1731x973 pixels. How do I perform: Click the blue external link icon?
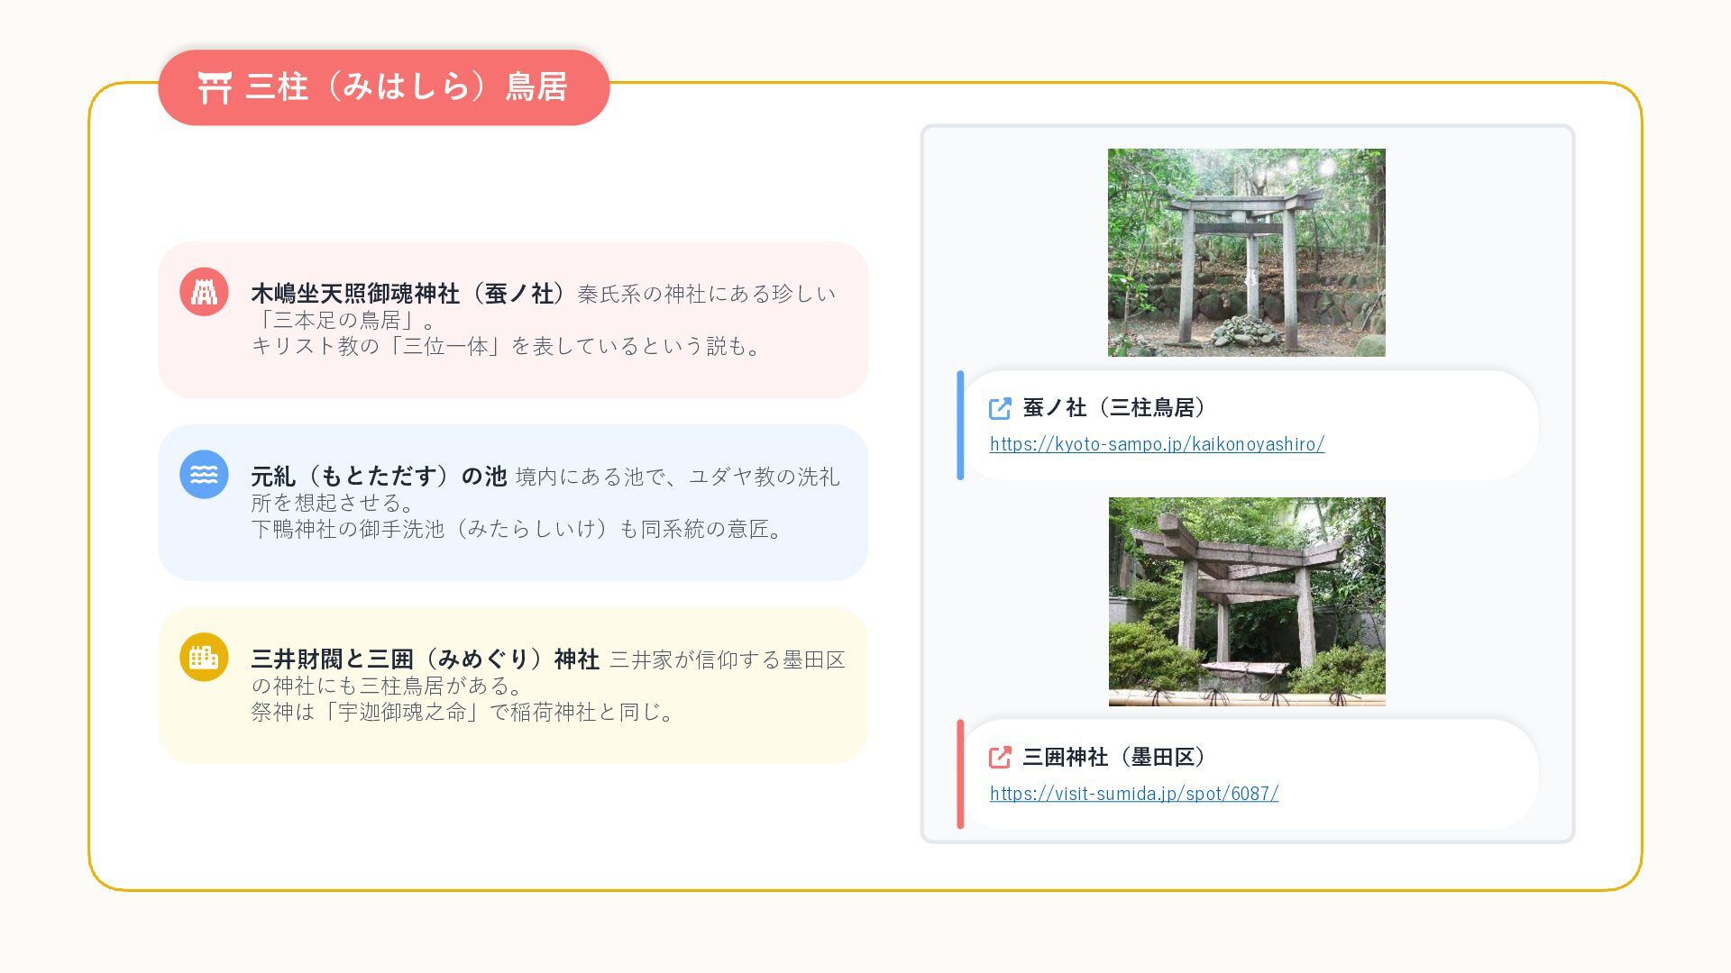[x=1000, y=408]
